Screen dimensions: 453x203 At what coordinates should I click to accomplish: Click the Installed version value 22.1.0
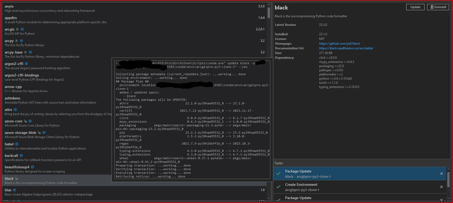(x=323, y=34)
